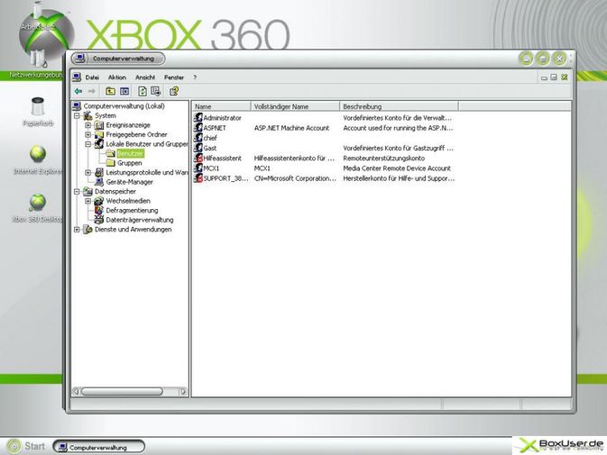This screenshot has width=607, height=455.
Task: Open the Fenster menu
Action: (174, 77)
